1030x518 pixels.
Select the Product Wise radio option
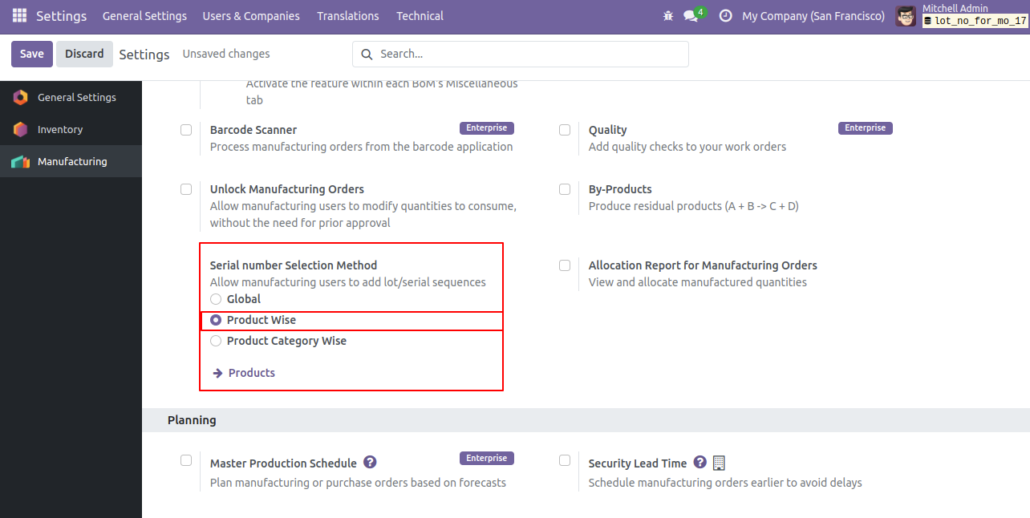click(x=216, y=320)
